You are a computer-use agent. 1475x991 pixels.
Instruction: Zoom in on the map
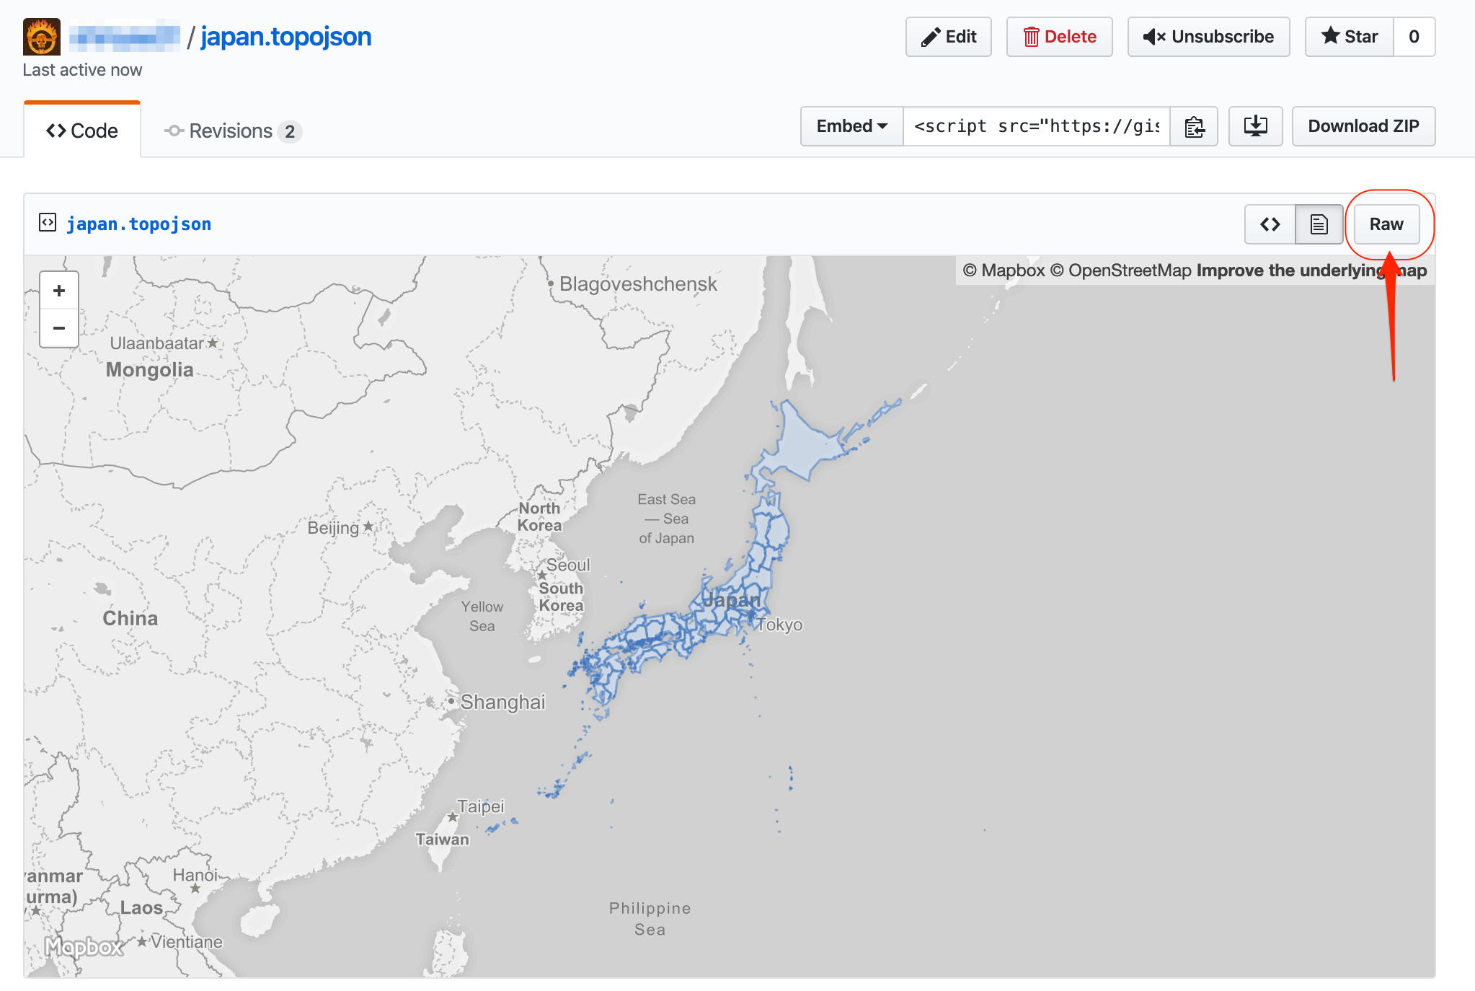coord(58,291)
